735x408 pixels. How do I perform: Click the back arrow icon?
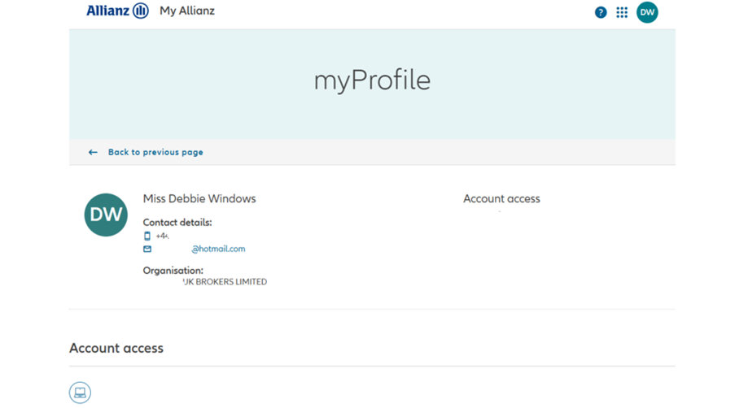click(93, 152)
